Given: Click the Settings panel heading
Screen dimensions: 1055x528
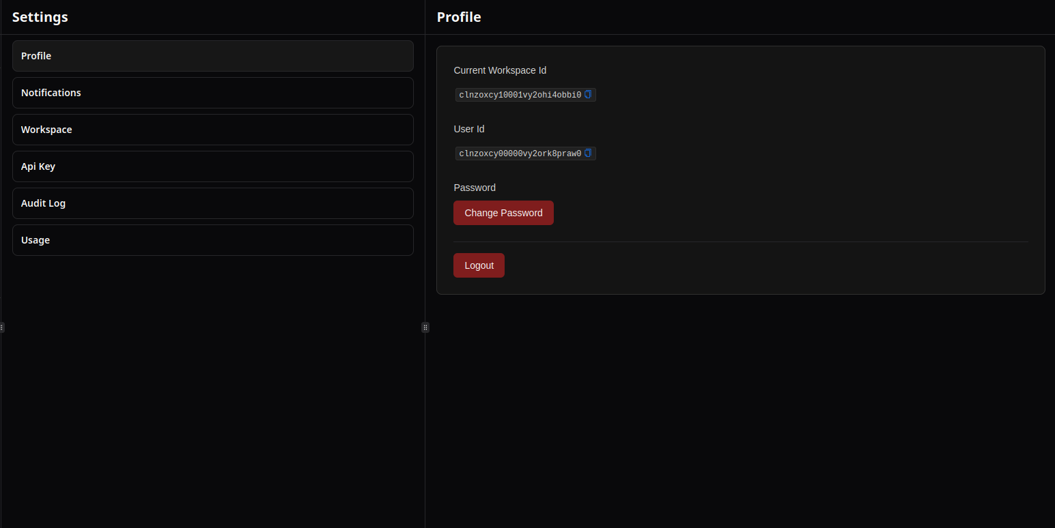Looking at the screenshot, I should [40, 17].
